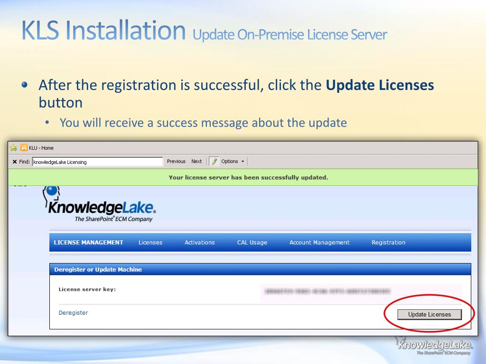Click the License server key label
Image resolution: width=486 pixels, height=364 pixels.
point(87,290)
